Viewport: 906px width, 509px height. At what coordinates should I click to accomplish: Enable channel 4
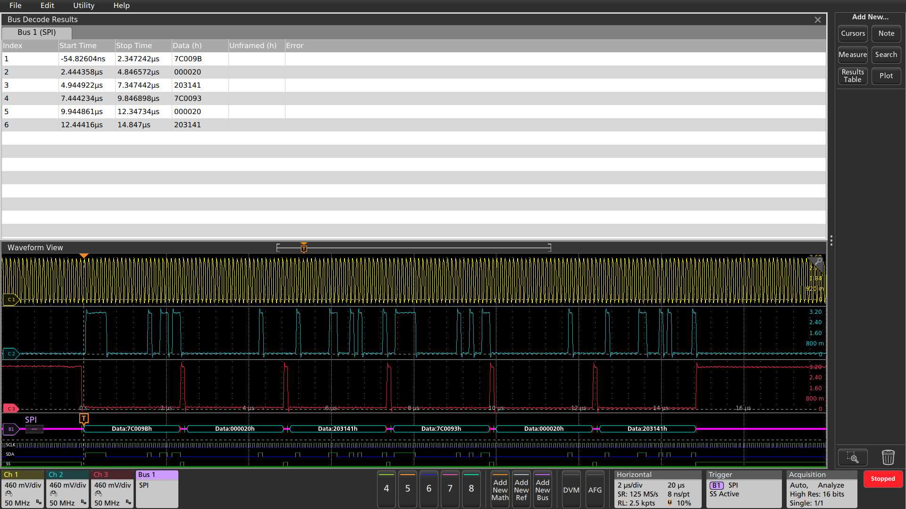tap(386, 489)
